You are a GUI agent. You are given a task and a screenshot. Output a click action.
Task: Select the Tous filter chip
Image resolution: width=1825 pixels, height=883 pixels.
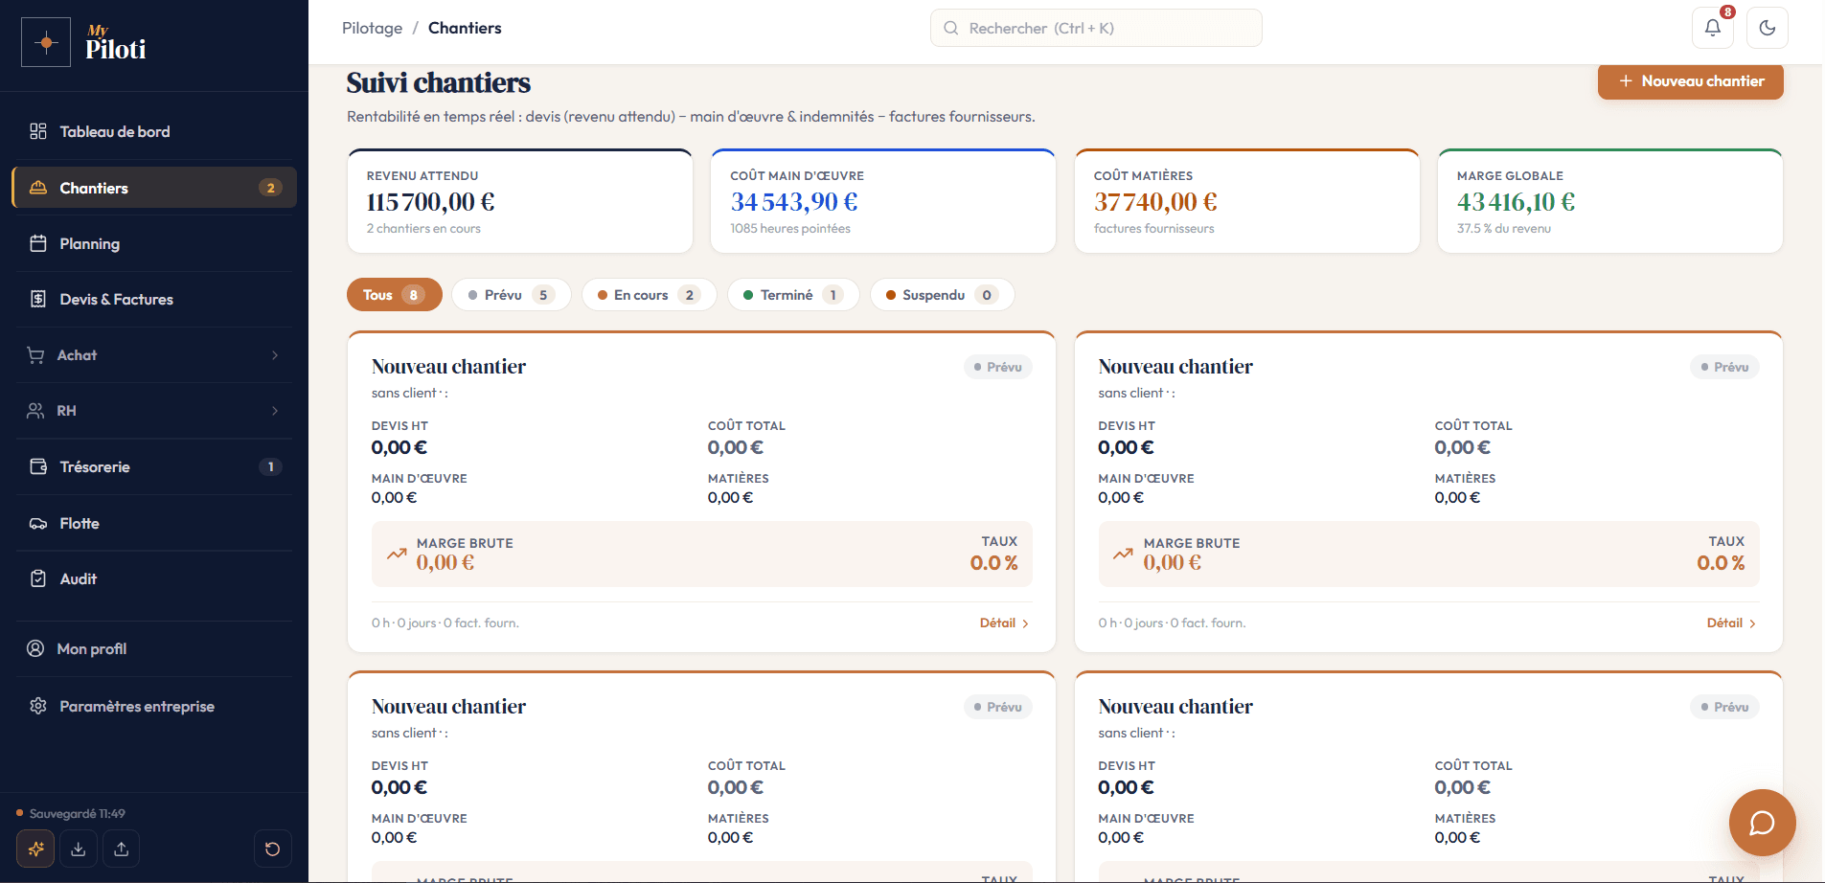tap(394, 295)
